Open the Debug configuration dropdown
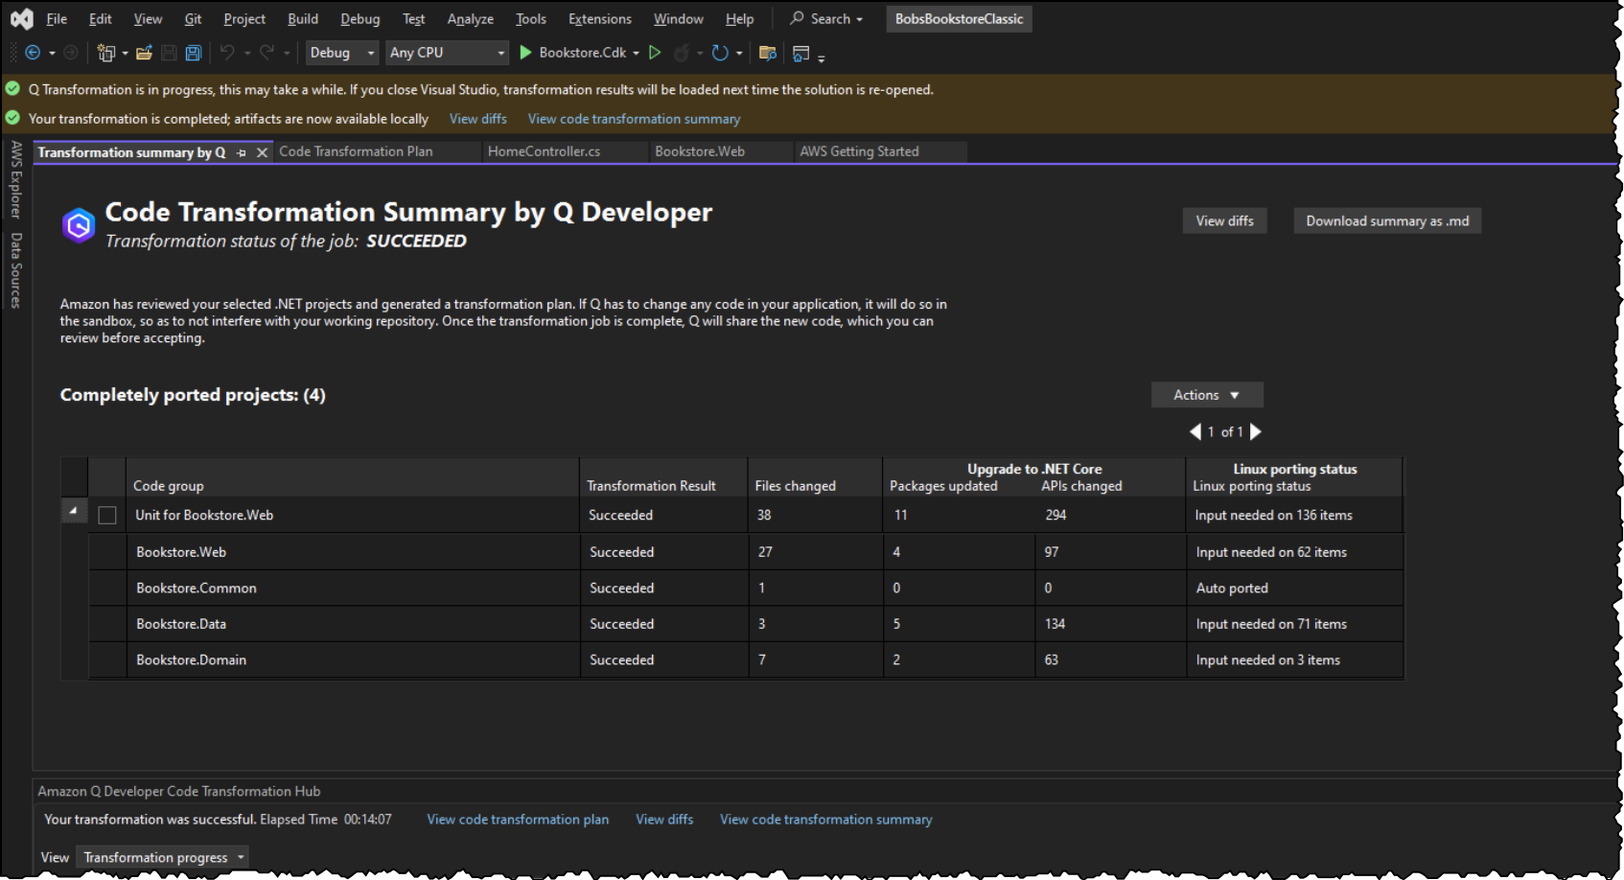Screen dimensions: 1624x880 pos(341,53)
